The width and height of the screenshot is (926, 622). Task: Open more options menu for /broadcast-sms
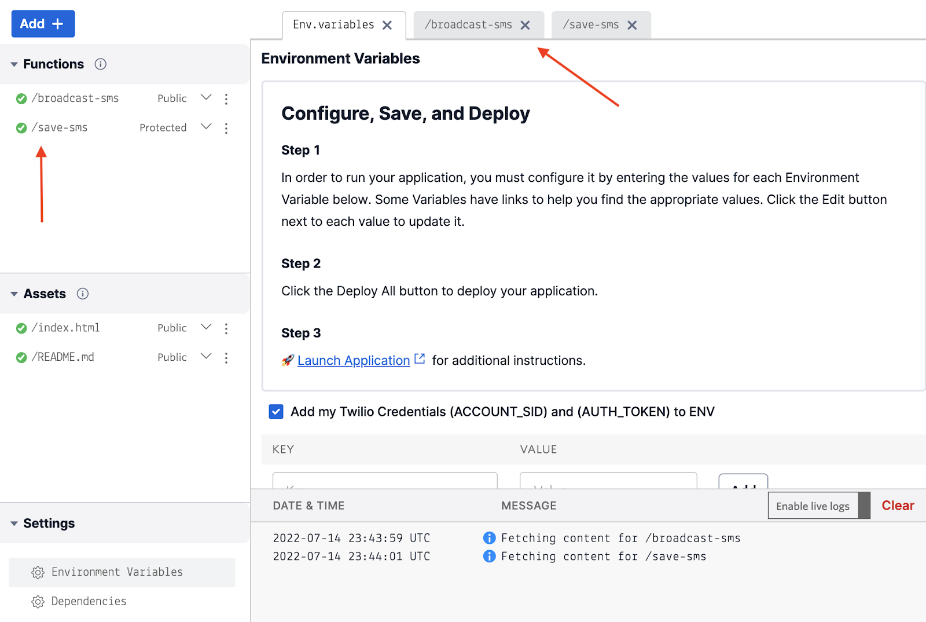point(226,99)
